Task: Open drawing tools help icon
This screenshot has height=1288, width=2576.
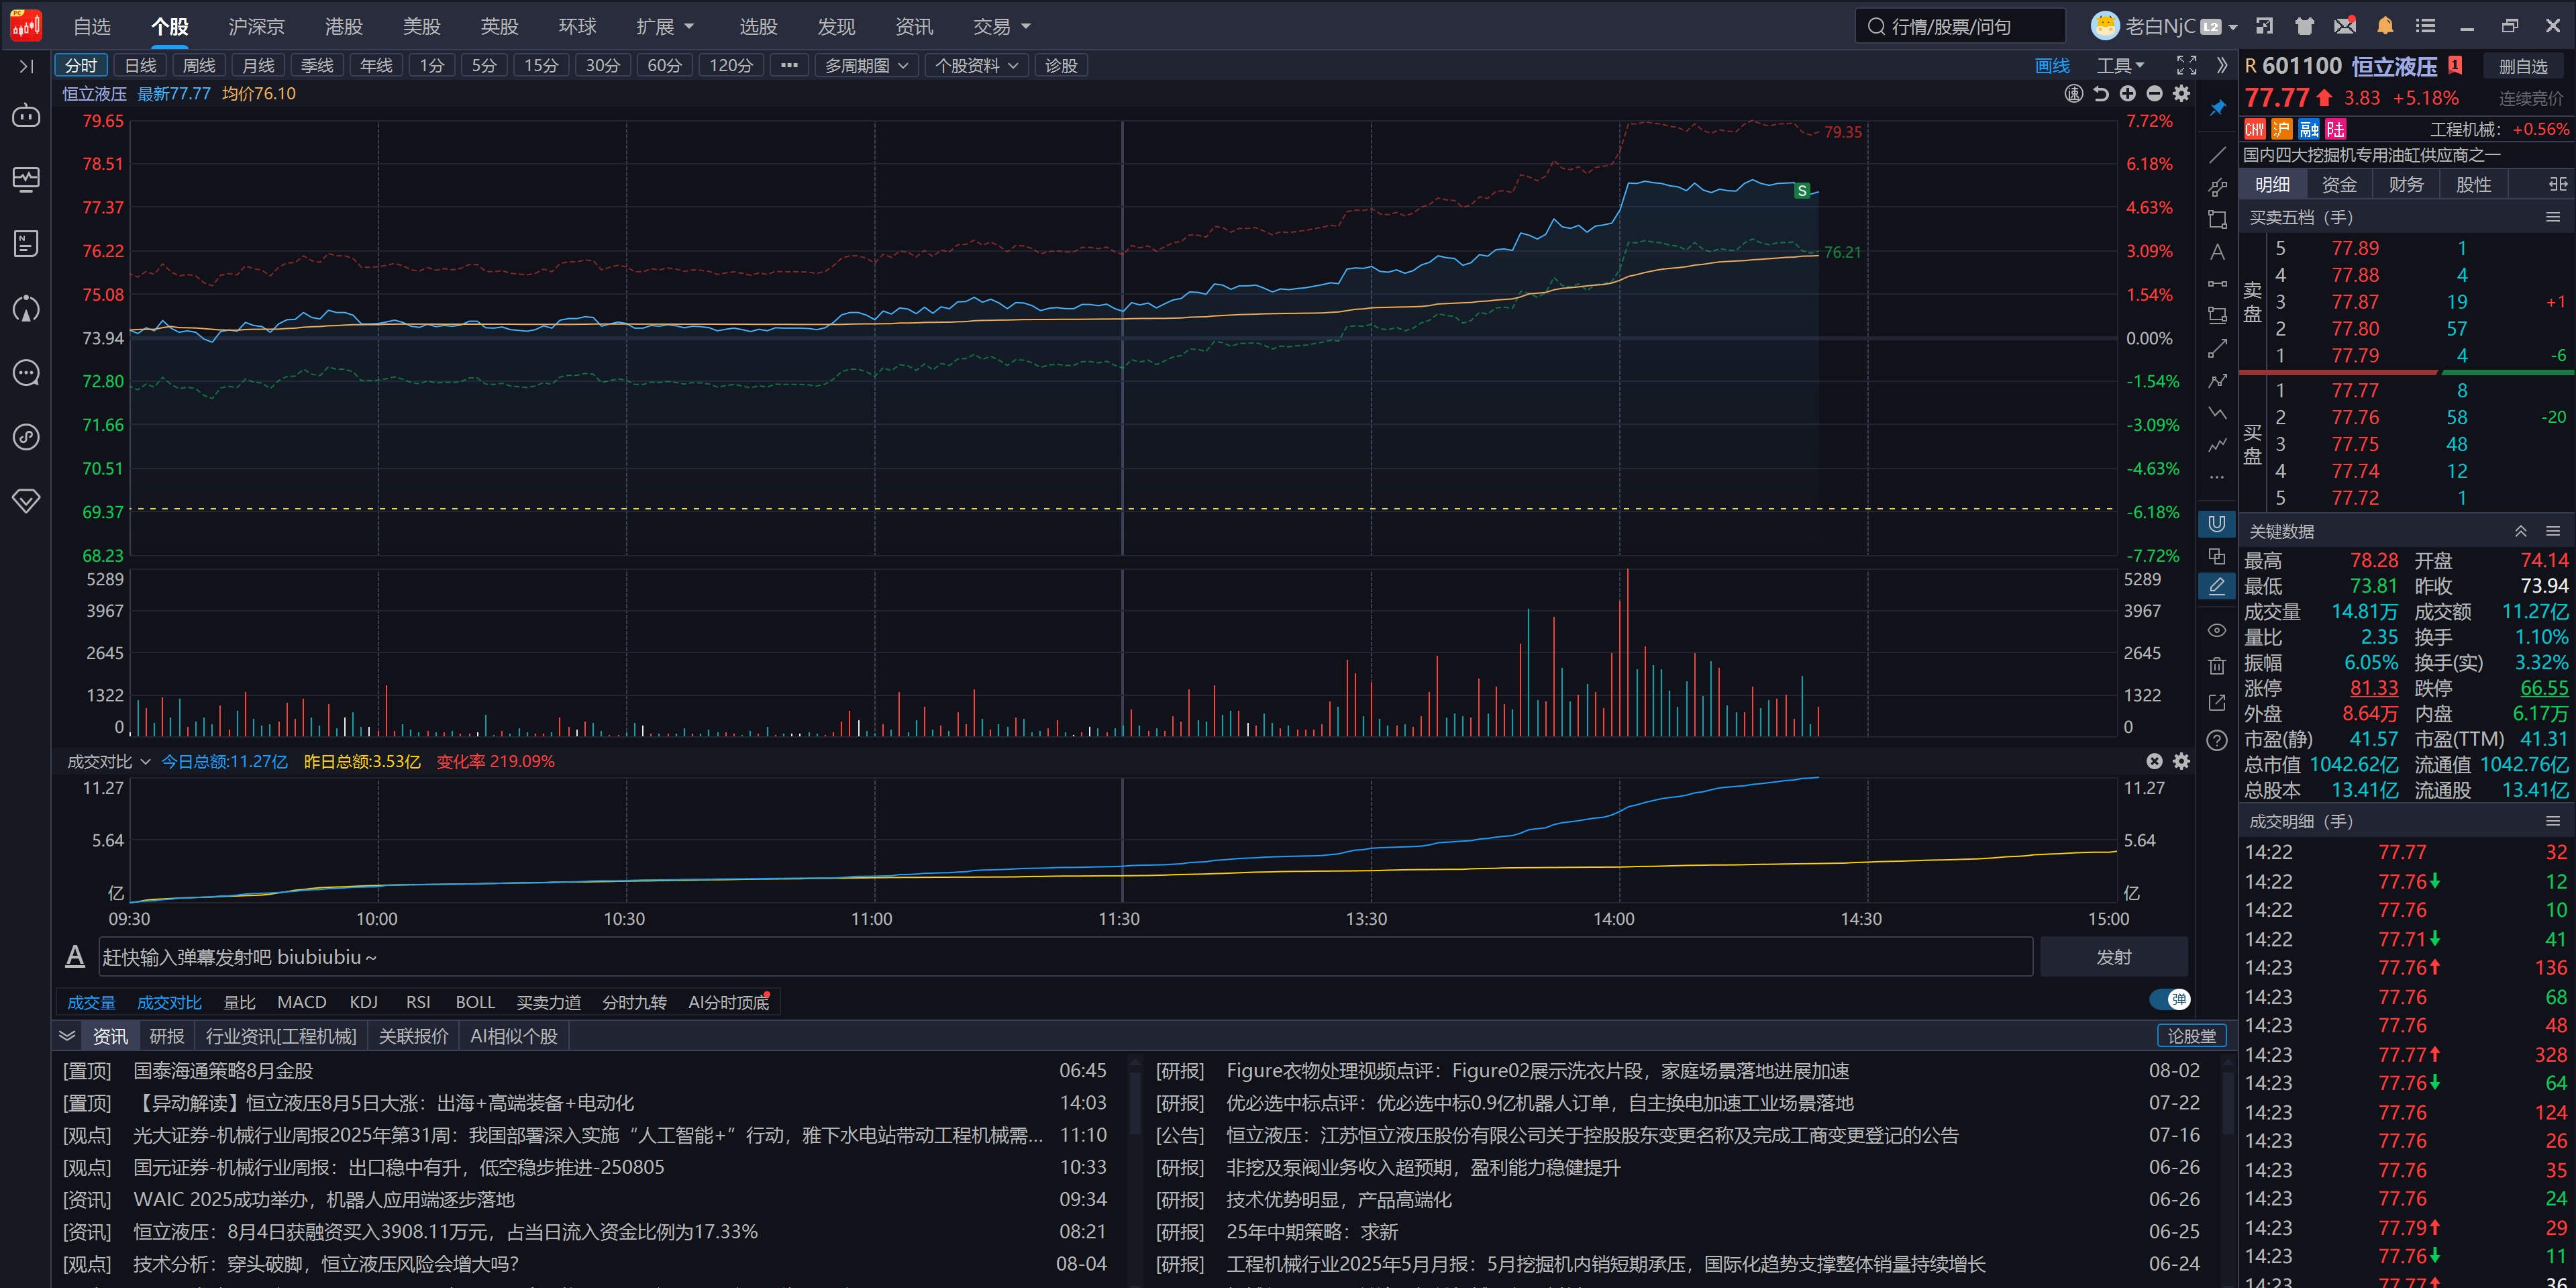Action: (x=2217, y=740)
